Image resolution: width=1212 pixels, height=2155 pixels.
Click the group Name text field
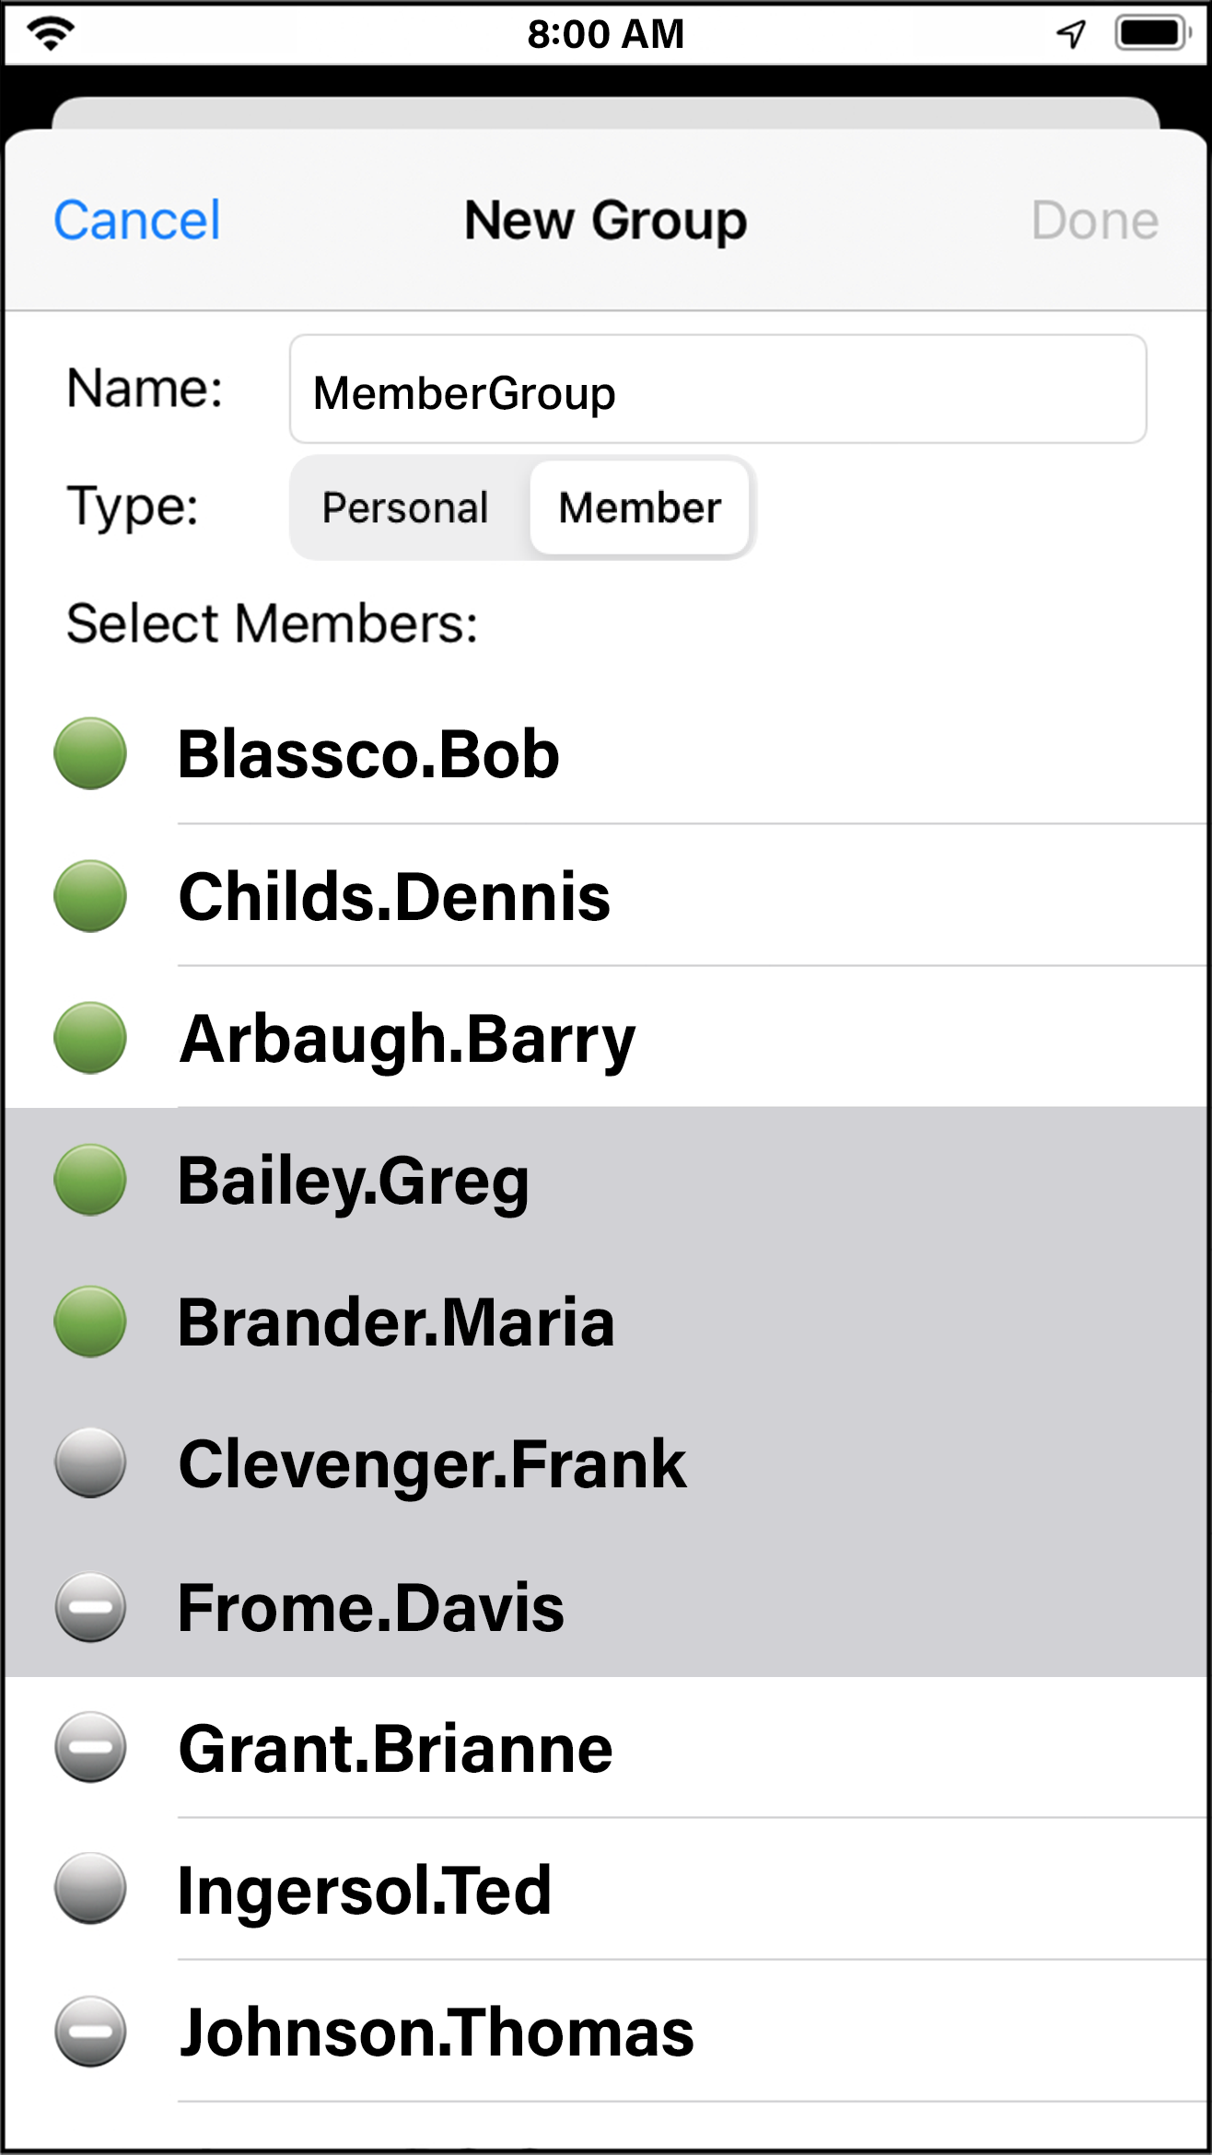click(x=717, y=390)
